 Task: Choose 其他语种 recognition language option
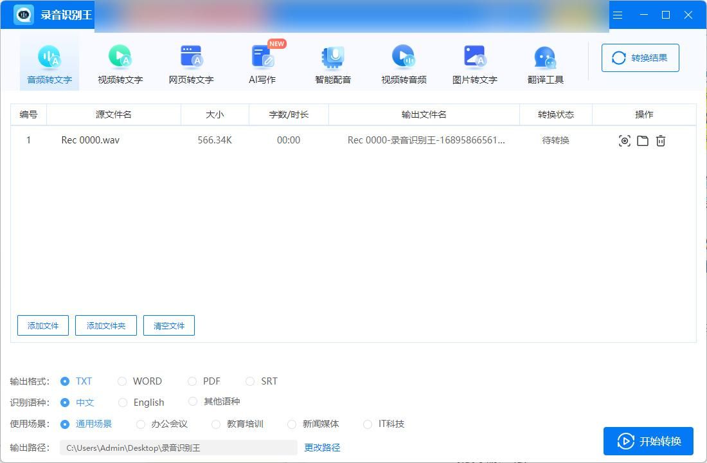click(193, 401)
